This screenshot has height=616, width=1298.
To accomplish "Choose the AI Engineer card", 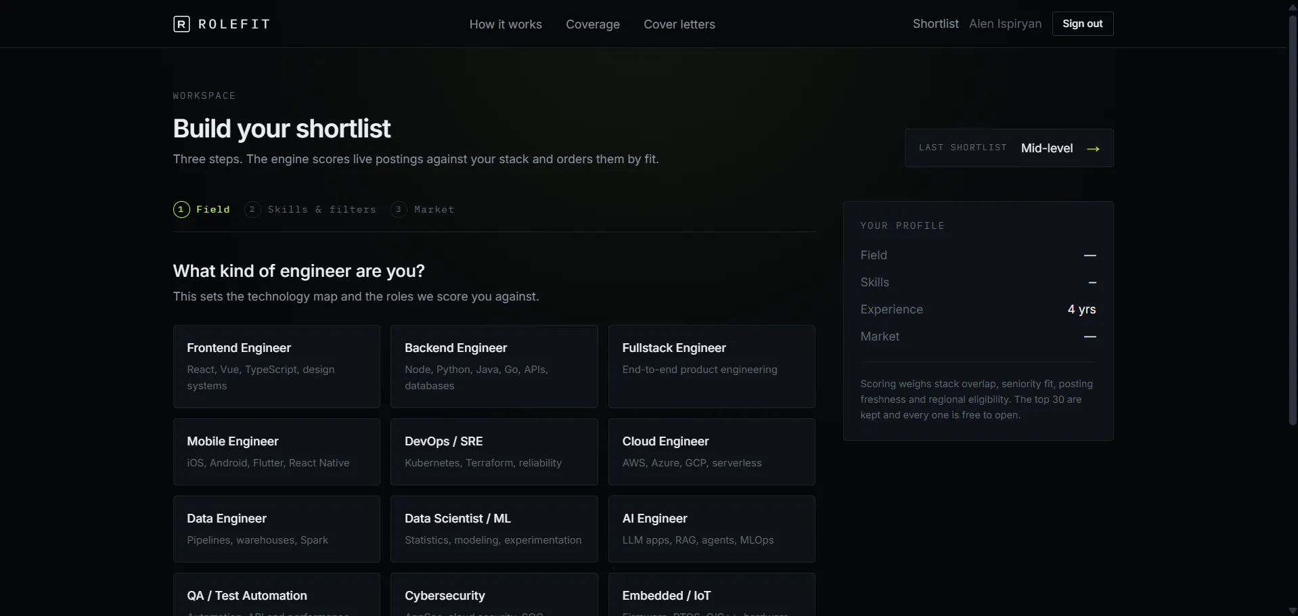I will pyautogui.click(x=712, y=529).
